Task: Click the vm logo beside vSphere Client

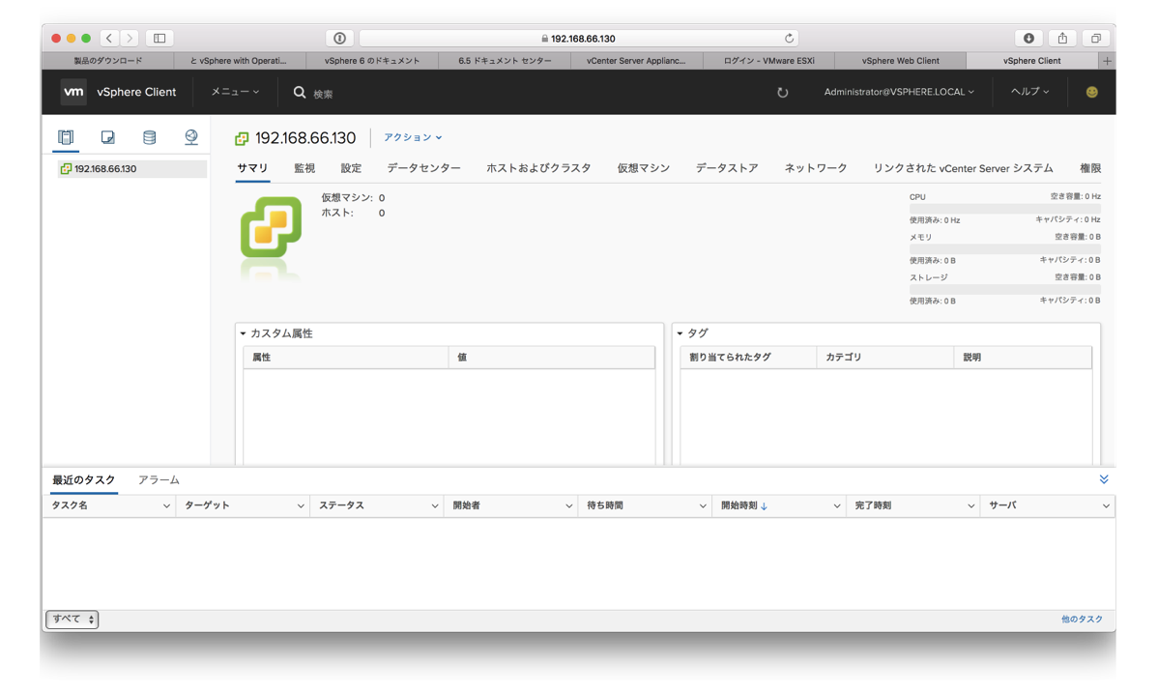Action: click(72, 92)
